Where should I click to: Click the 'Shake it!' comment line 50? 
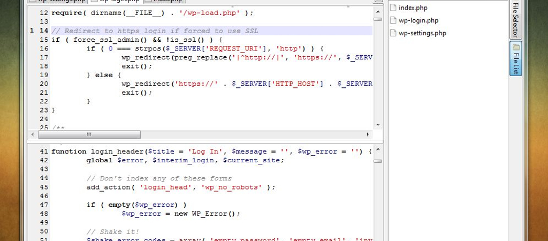(113, 231)
